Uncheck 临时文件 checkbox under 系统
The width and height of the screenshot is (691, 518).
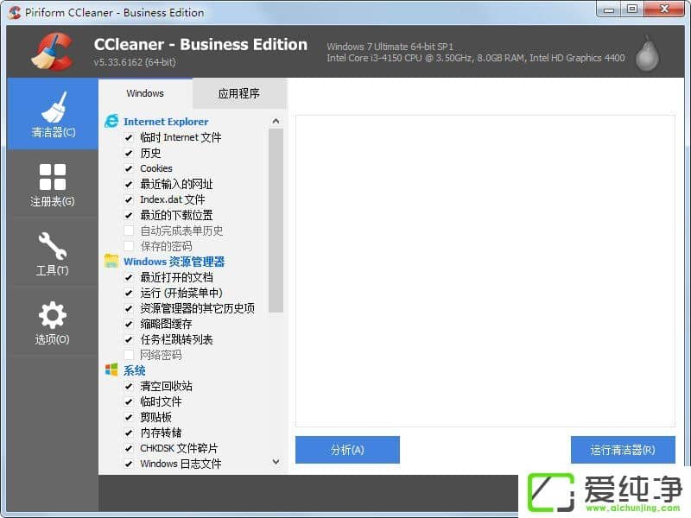coord(129,401)
